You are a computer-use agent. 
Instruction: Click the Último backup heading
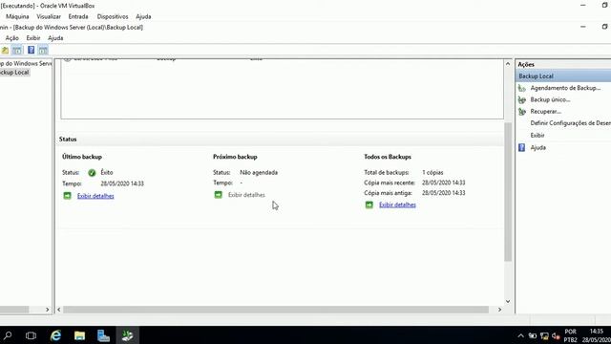(82, 157)
